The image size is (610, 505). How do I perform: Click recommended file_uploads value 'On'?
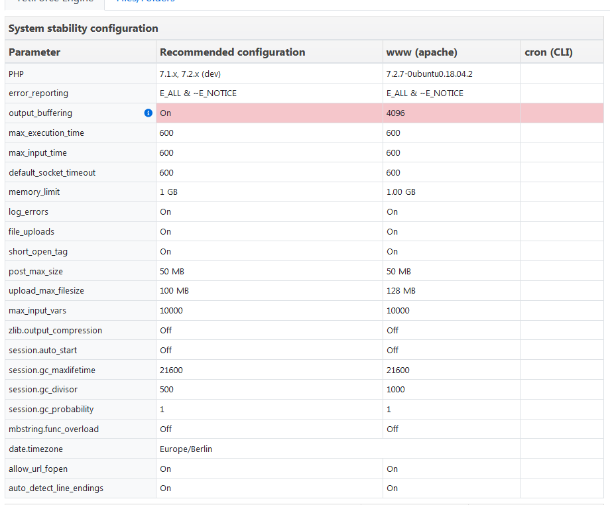coord(165,232)
